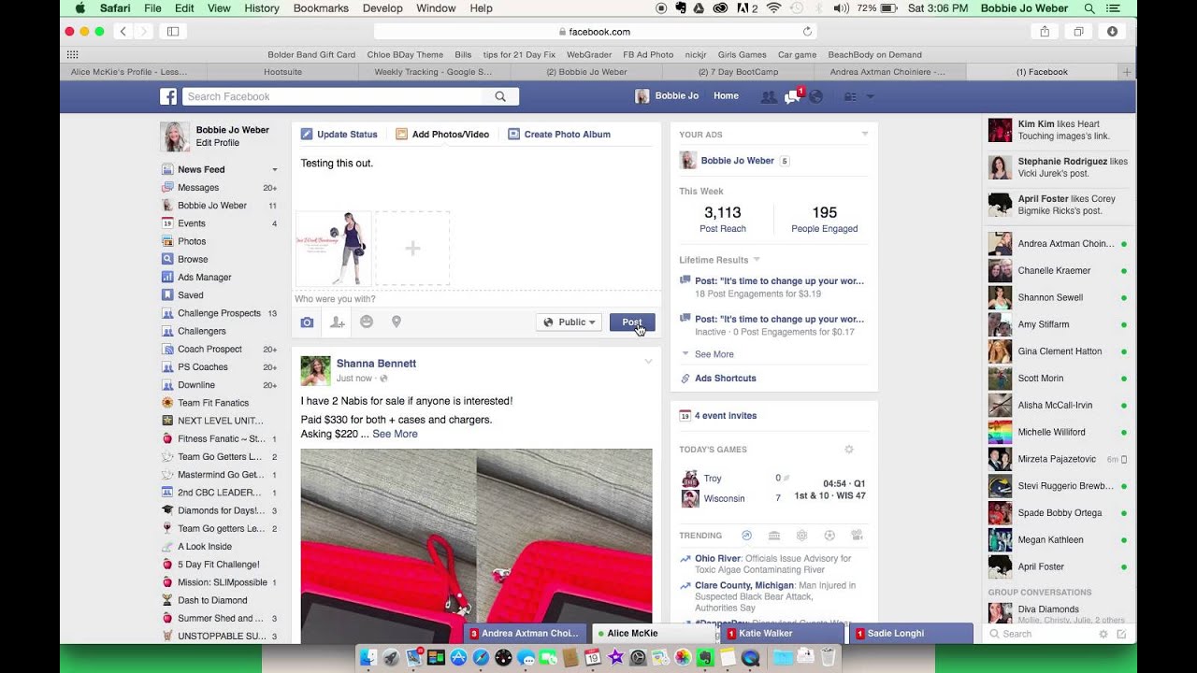Expand See More in ads panel
Image resolution: width=1197 pixels, height=673 pixels.
click(714, 354)
